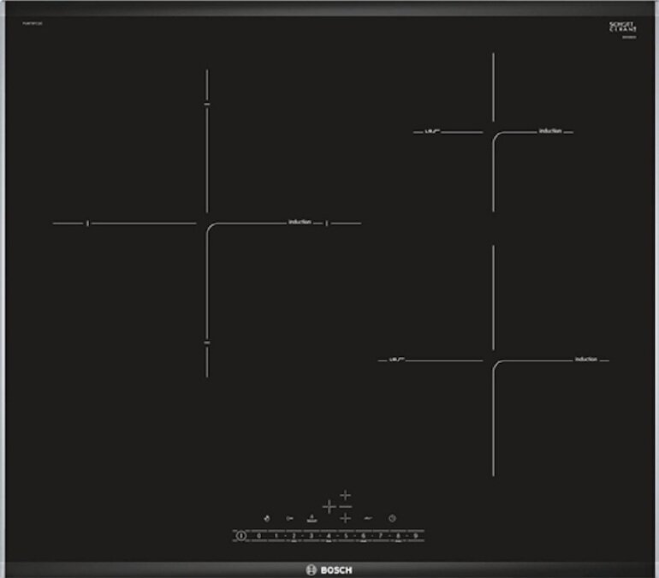
Task: Choose power level 9 on slider
Action: click(x=417, y=535)
